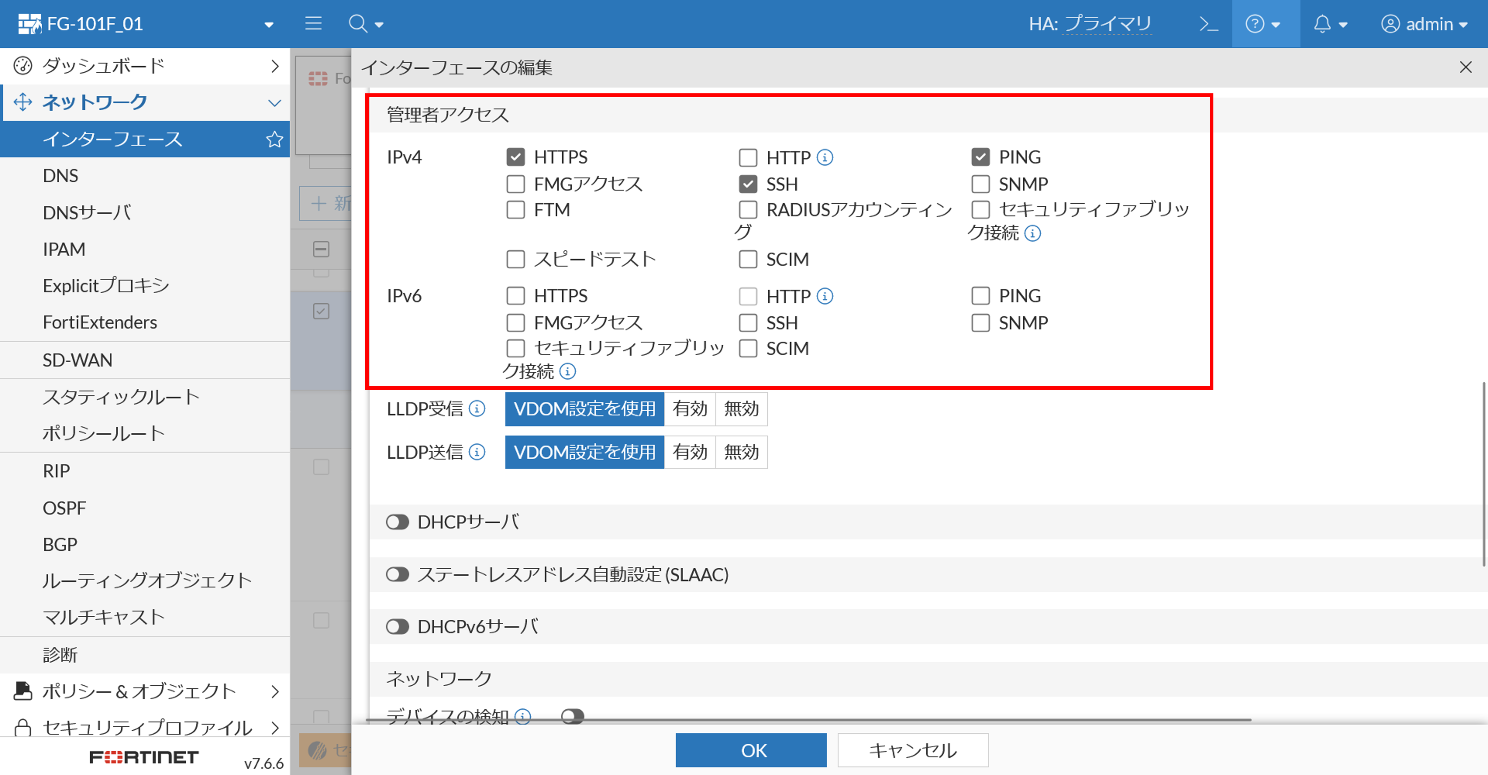Toggle the hamburger sidebar menu icon
The image size is (1488, 775).
313,24
